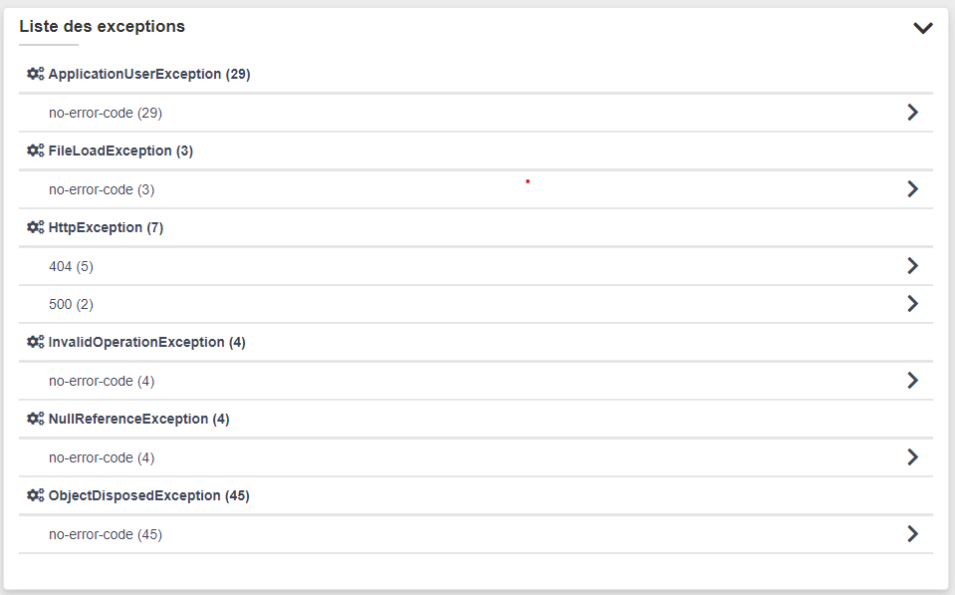Select the 500 (2) error entry

[x=71, y=304]
